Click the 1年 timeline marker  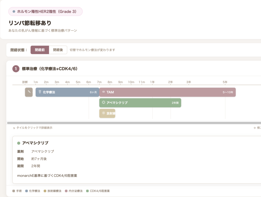tap(152, 82)
